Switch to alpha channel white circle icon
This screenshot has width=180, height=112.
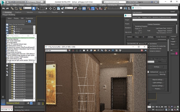point(84,50)
